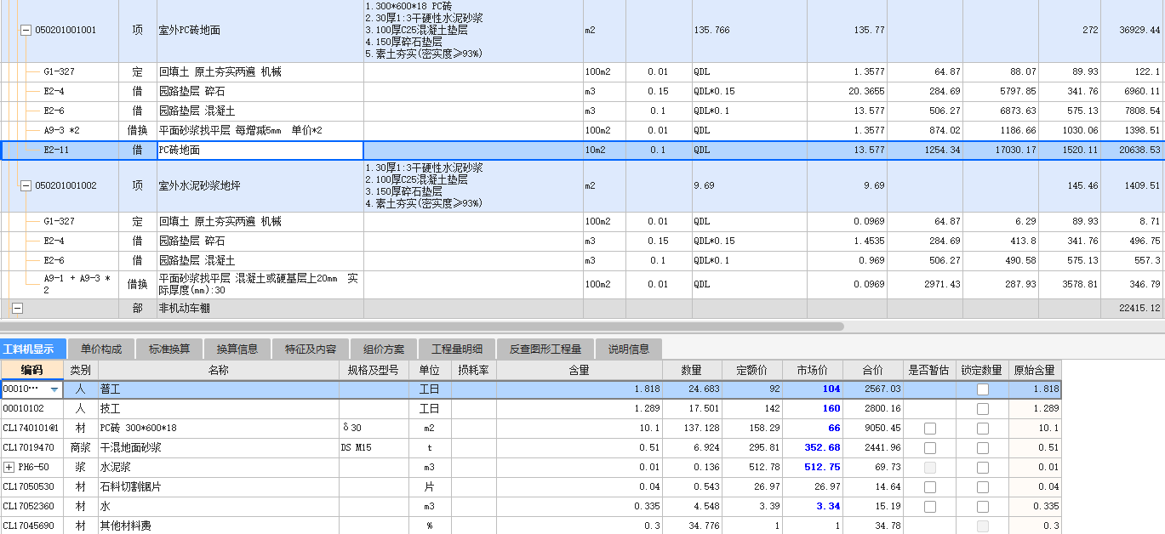This screenshot has width=1165, height=534.
Task: Toggle 是否暂估 for 干混地面砂浆
Action: pos(930,447)
